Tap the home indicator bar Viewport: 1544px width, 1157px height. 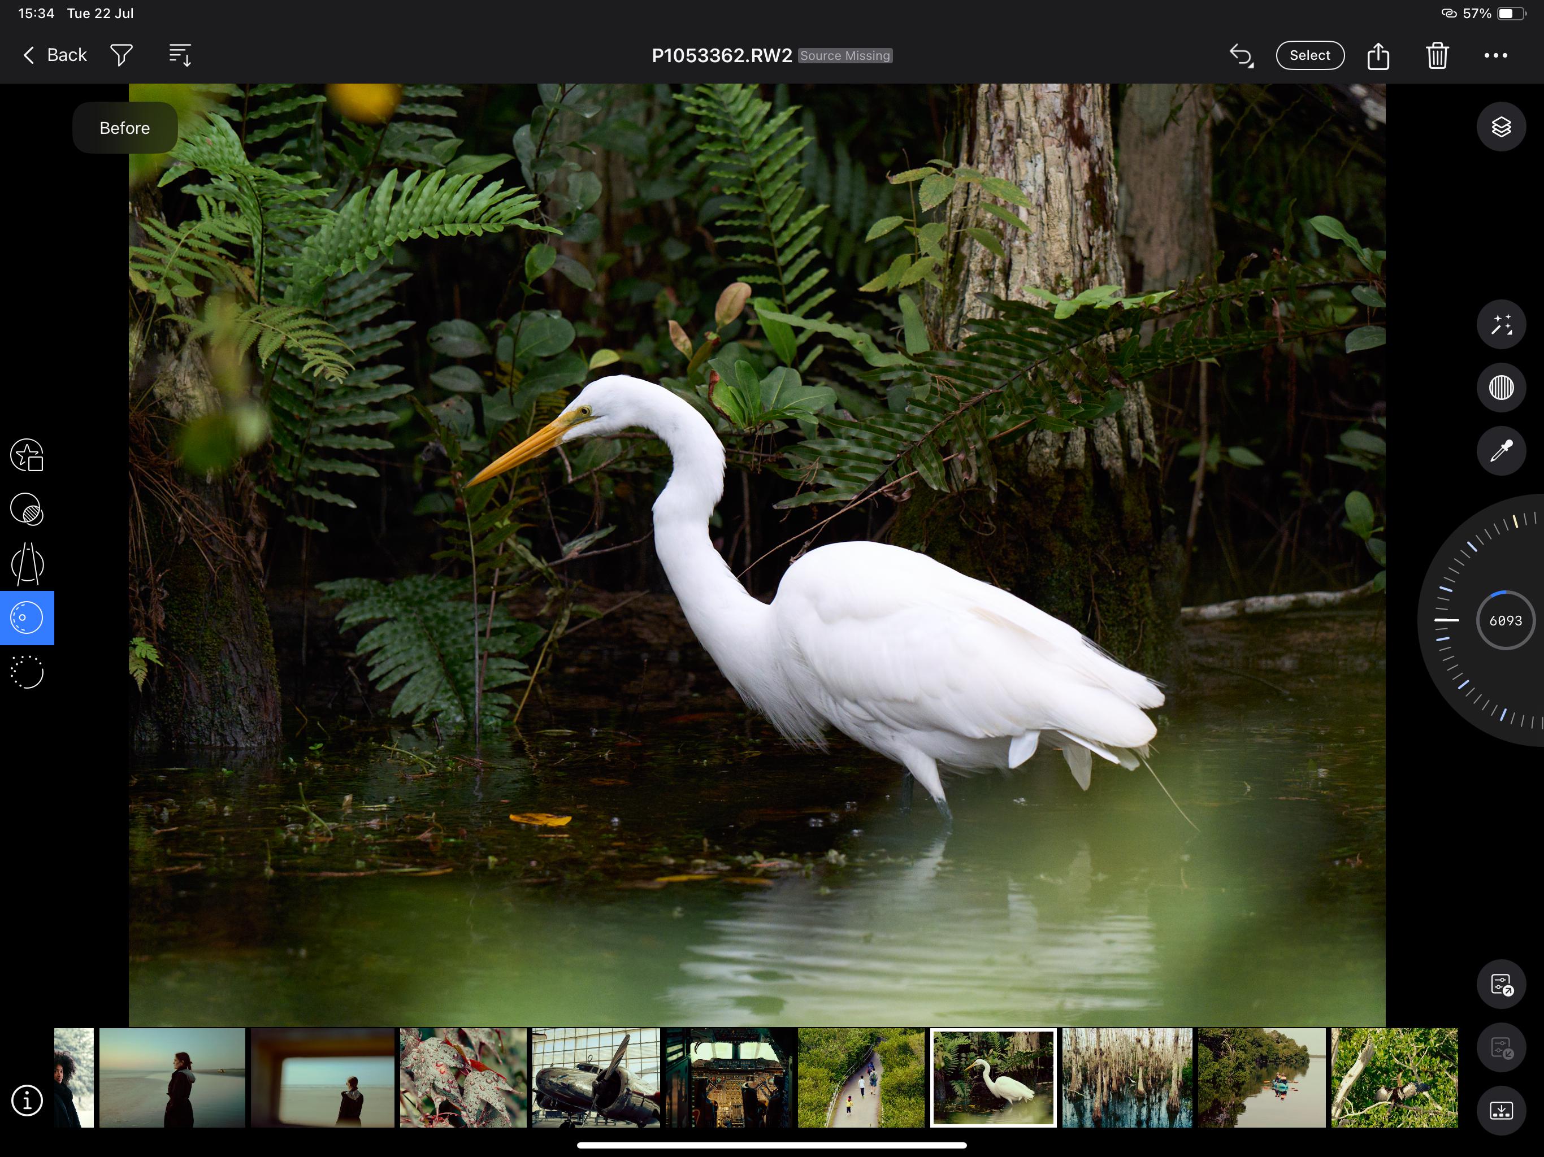point(772,1145)
